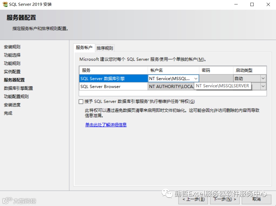This screenshot has height=206, width=276.
Task: Minimize the SQL Server 2019 setup window
Action: 236,4
